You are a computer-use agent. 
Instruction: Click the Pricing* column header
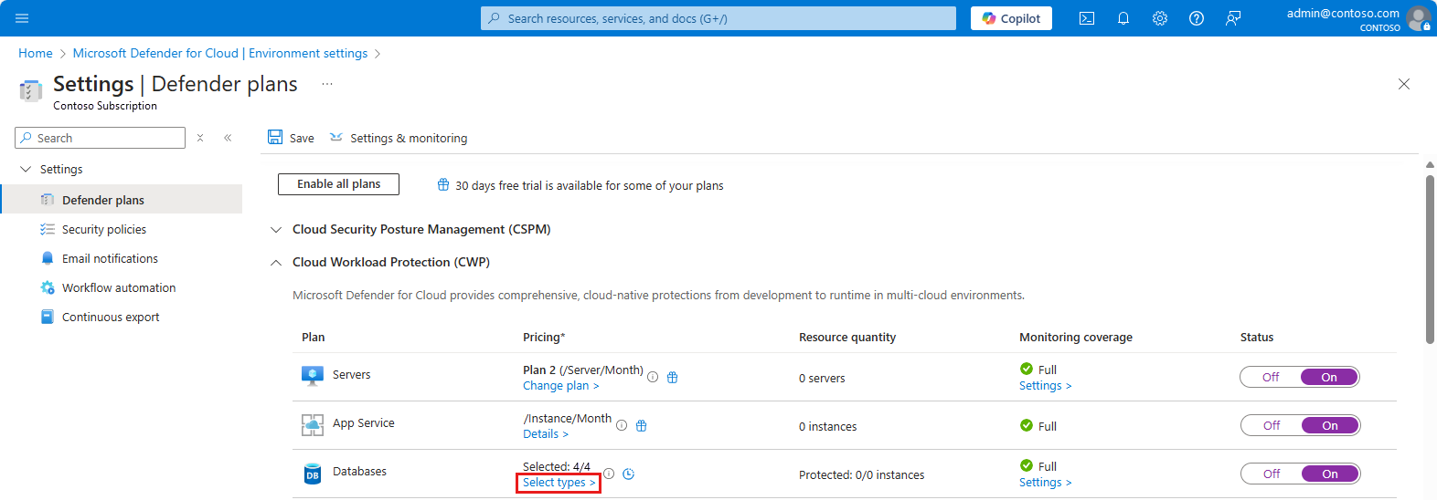(x=544, y=337)
